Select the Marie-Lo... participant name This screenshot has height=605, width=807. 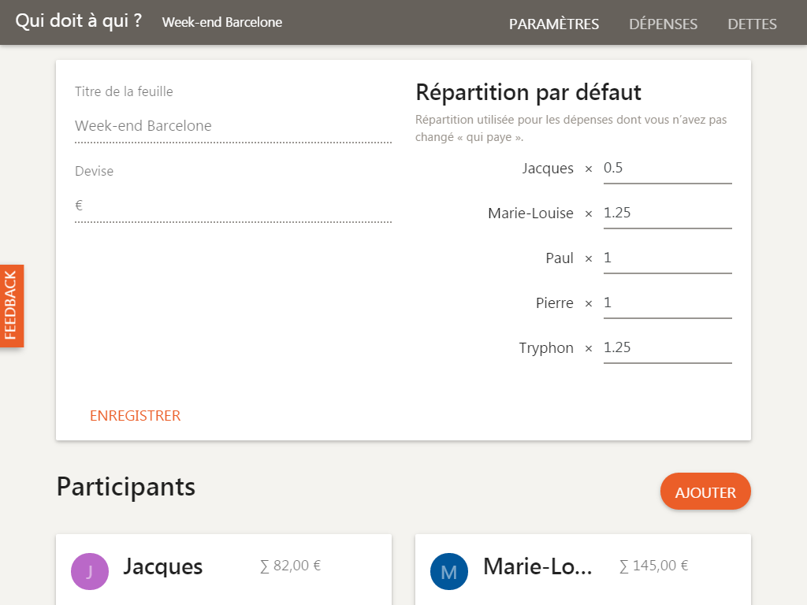(x=537, y=566)
